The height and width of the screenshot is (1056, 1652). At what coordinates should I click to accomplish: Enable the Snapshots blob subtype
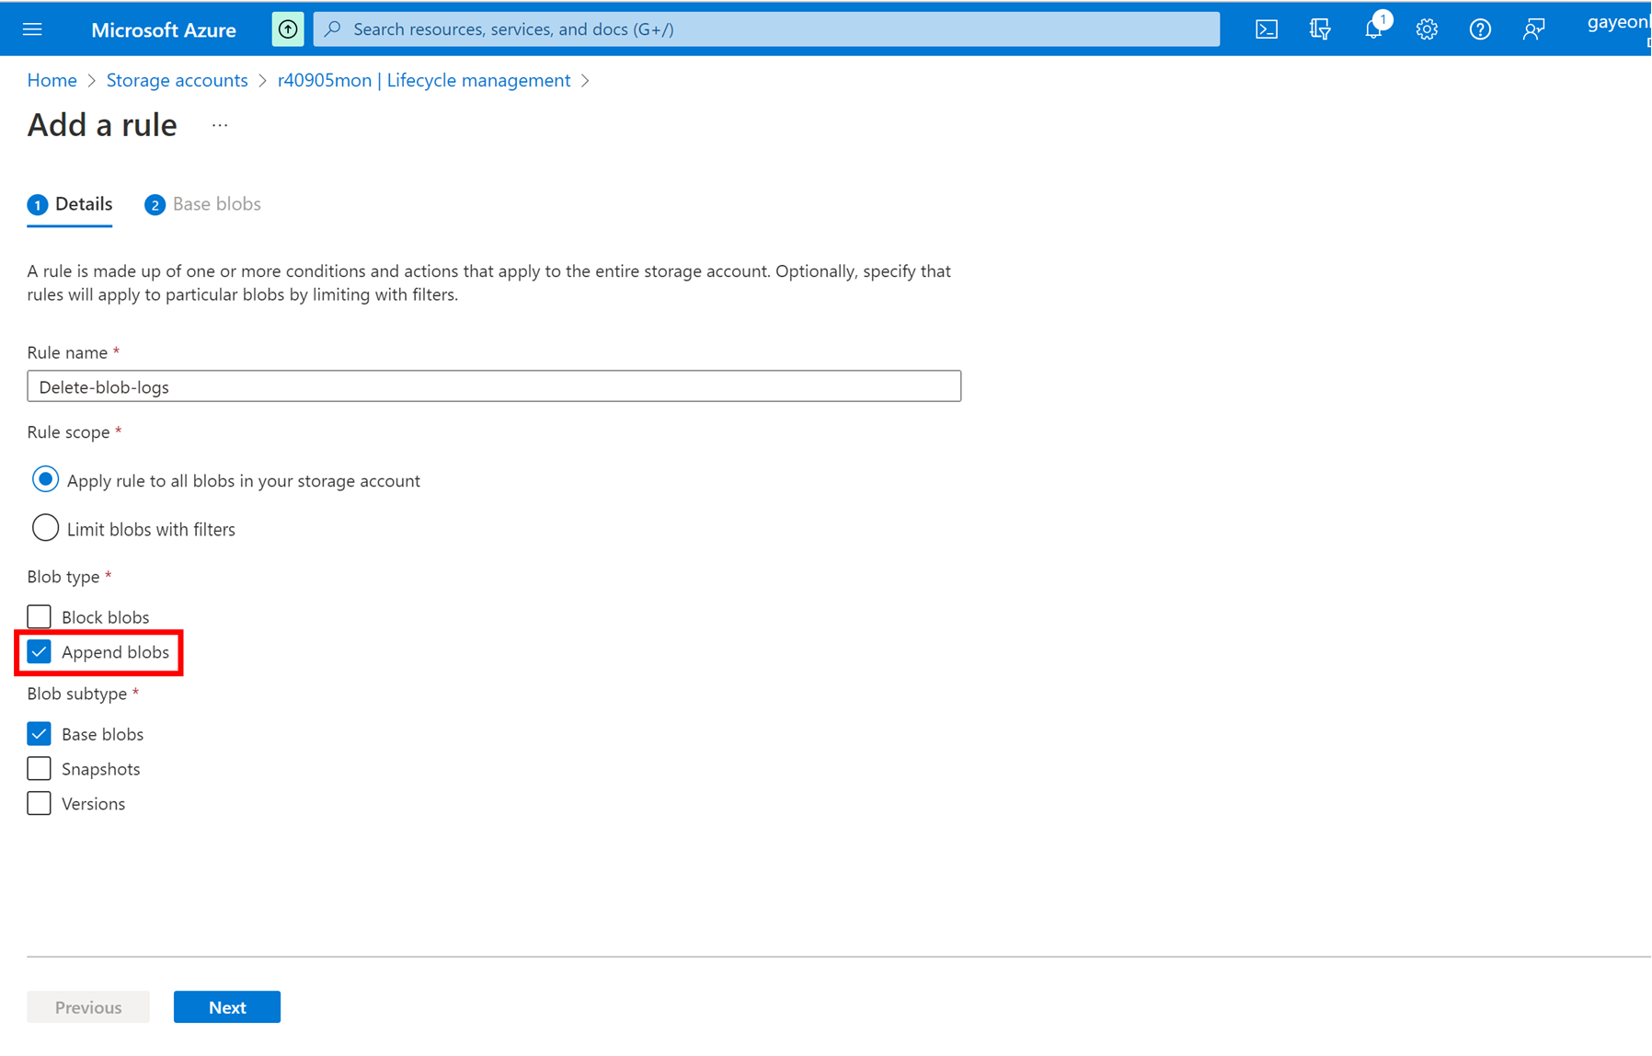(x=39, y=769)
